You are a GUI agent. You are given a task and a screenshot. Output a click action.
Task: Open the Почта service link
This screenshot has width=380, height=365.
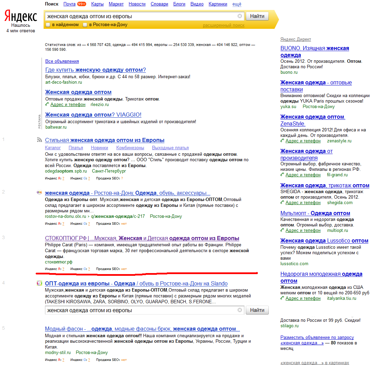(69, 4)
